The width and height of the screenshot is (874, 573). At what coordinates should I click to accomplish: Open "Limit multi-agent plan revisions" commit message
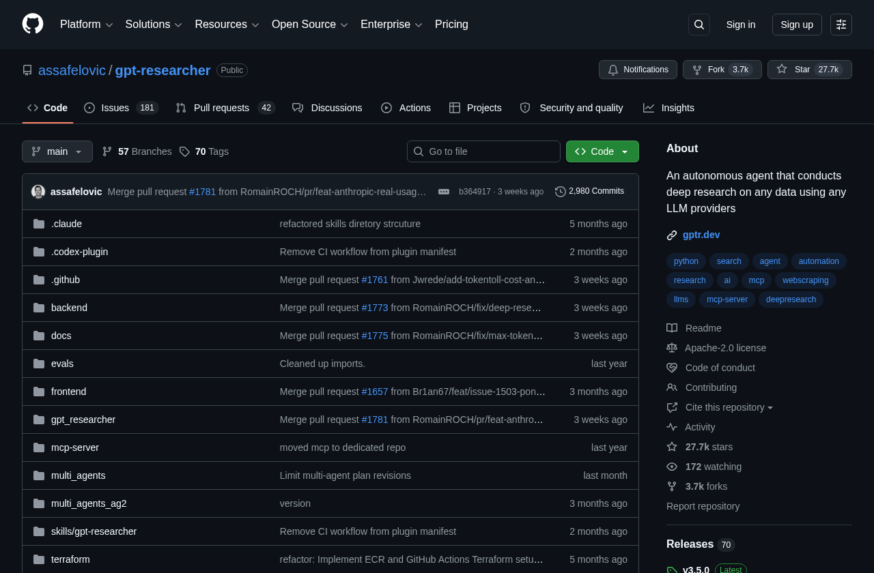point(346,475)
